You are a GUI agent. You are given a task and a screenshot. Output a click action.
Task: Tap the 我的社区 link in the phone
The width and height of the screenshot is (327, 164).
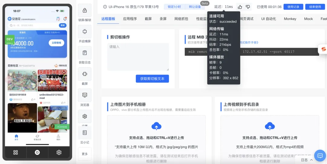tap(61, 66)
